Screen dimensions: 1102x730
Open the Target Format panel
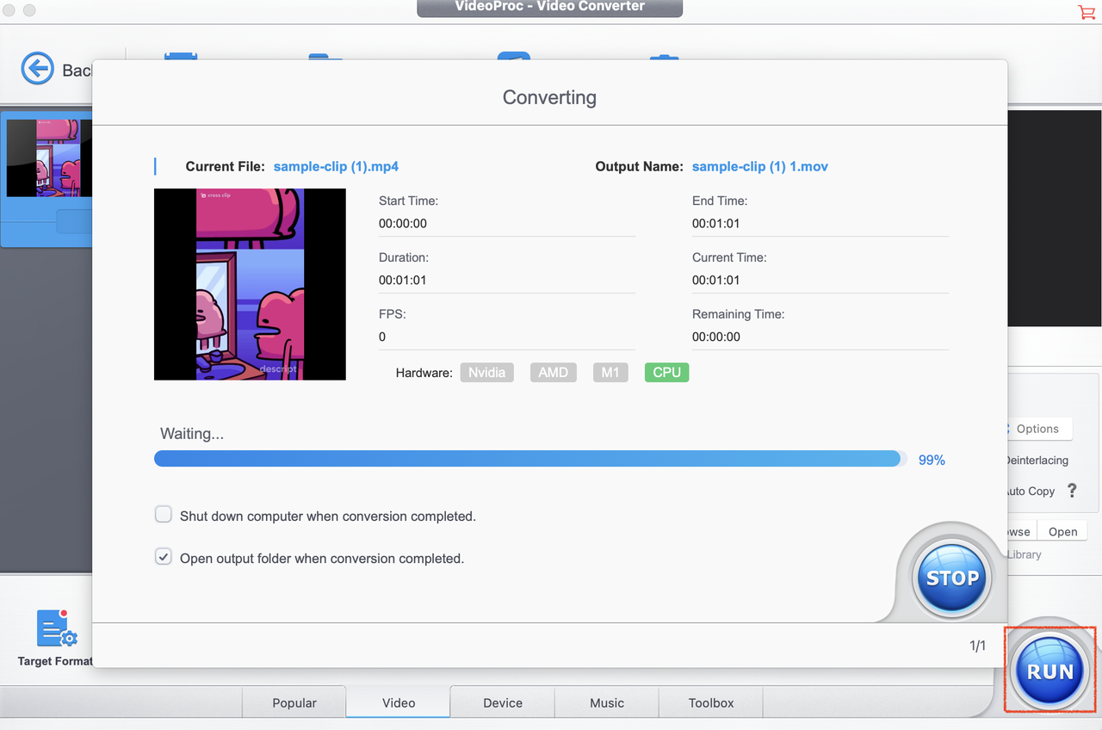click(57, 637)
